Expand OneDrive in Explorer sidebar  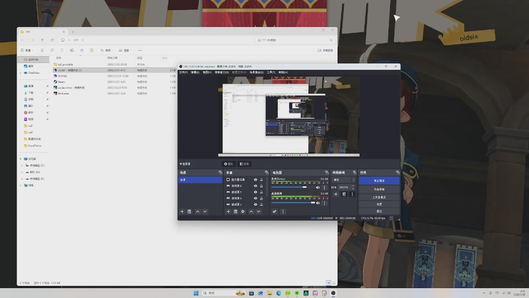(x=20, y=73)
